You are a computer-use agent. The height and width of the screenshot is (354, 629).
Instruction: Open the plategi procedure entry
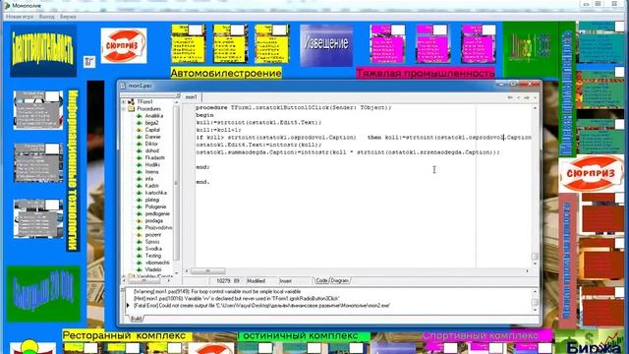tap(152, 200)
